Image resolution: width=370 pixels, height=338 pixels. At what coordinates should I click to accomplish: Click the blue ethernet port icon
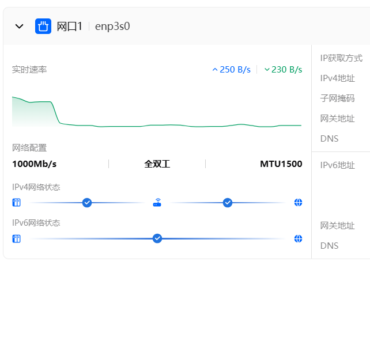pyautogui.click(x=43, y=26)
